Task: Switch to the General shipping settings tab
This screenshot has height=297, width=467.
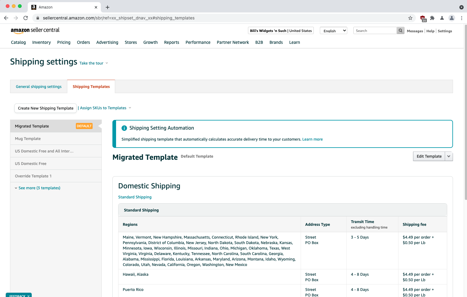Action: coord(38,86)
